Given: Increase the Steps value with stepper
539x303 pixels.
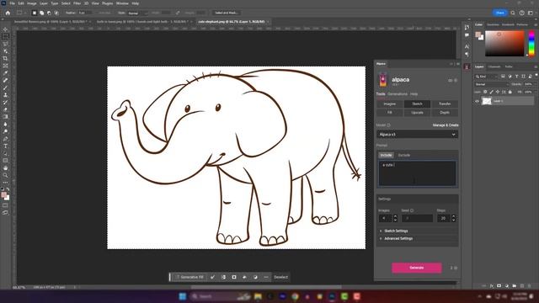Looking at the screenshot, I should click(454, 216).
